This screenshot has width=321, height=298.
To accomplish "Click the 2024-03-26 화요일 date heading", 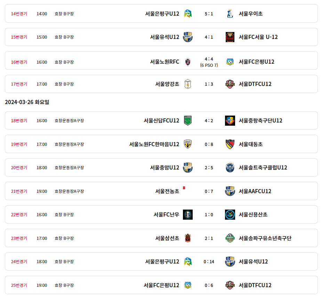I will (27, 102).
